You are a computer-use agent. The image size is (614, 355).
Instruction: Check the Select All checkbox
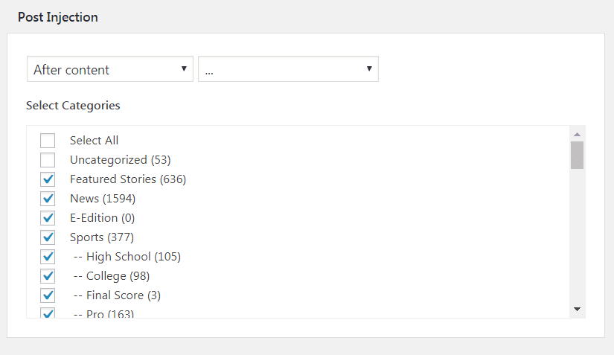coord(48,141)
